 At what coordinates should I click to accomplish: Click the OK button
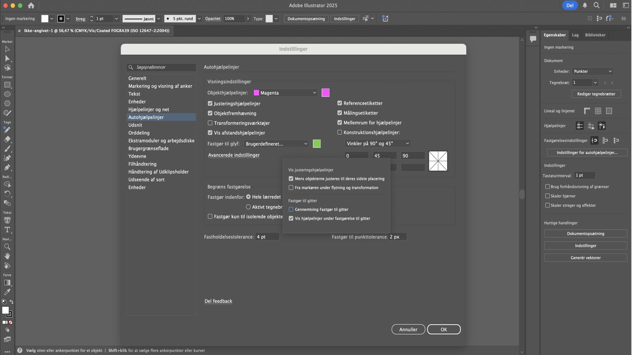(x=443, y=329)
